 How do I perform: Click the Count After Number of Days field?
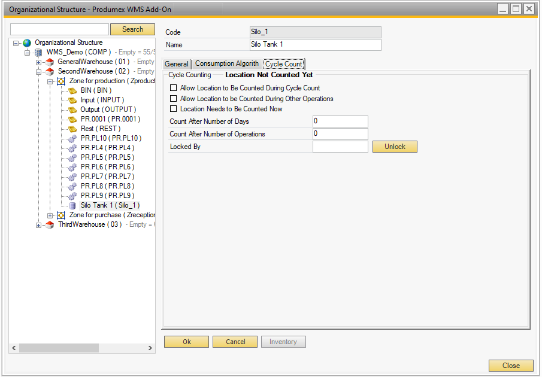(340, 121)
